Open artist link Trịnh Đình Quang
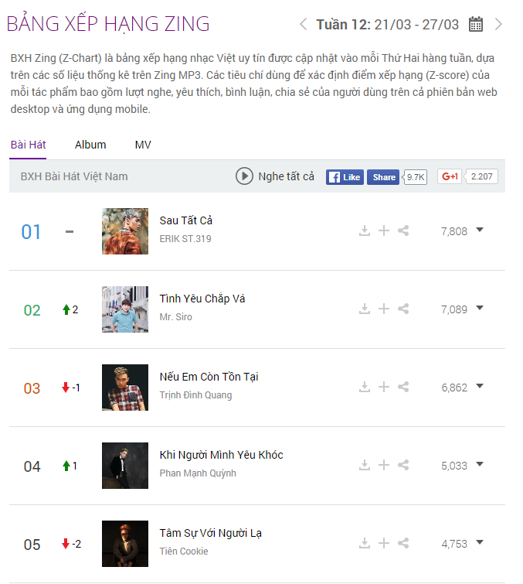Image resolution: width=523 pixels, height=584 pixels. tap(195, 395)
